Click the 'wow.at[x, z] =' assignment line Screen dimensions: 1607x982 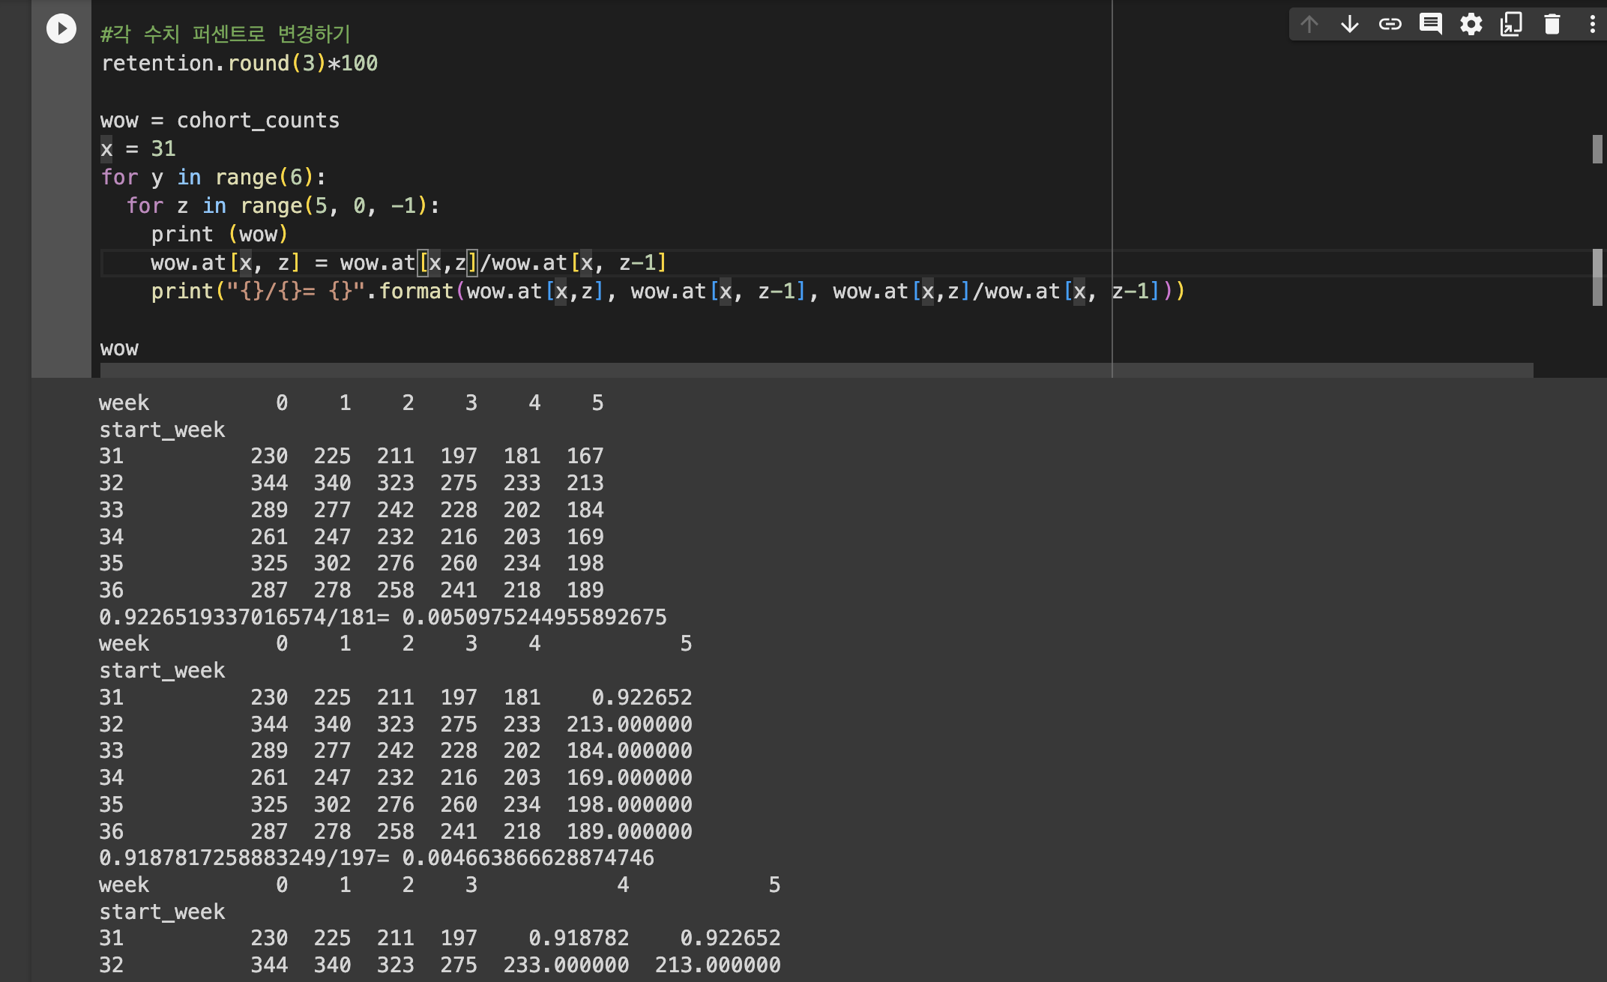[409, 262]
